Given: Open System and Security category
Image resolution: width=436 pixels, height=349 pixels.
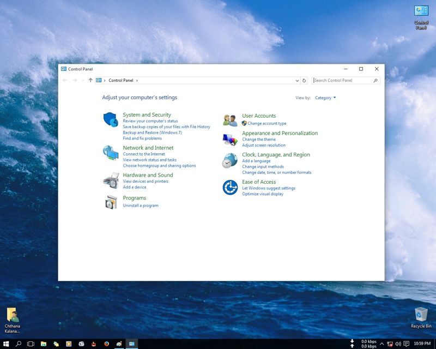Looking at the screenshot, I should [x=147, y=115].
